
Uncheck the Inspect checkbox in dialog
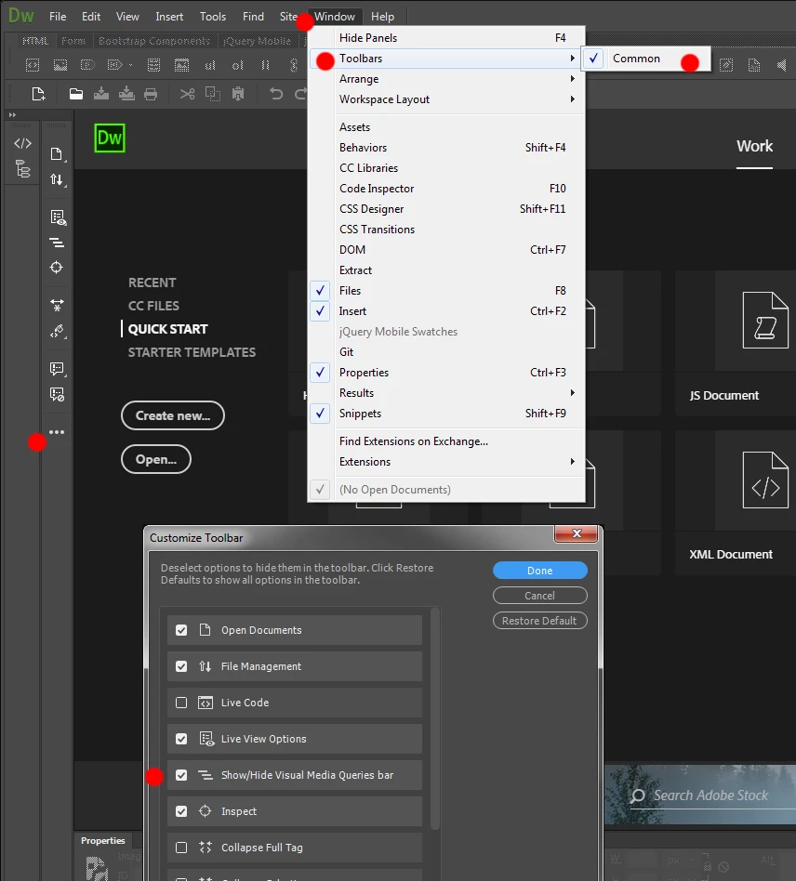[x=181, y=811]
